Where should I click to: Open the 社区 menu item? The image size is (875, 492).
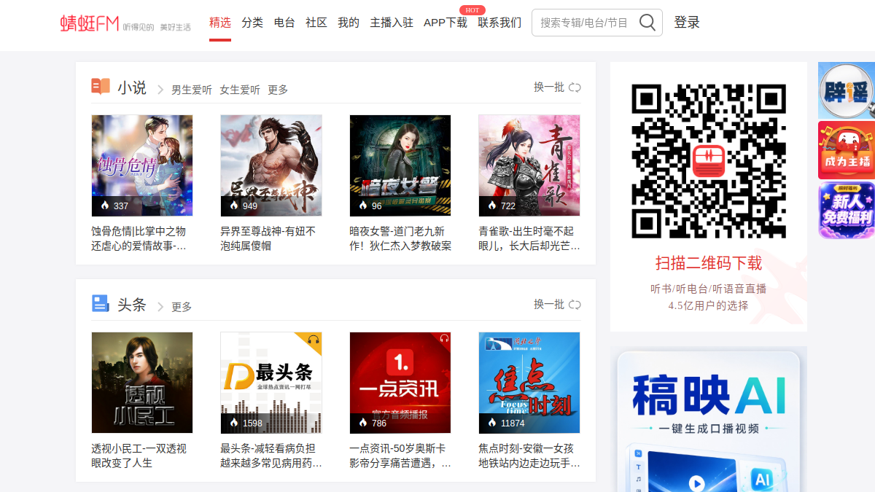tap(316, 23)
